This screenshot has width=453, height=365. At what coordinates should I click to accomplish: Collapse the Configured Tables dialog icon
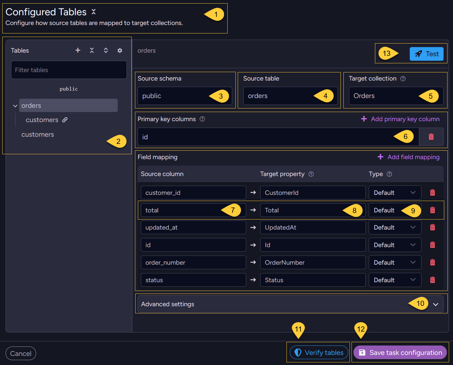tap(94, 12)
